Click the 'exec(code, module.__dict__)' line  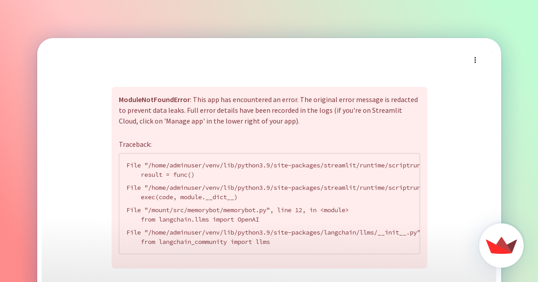tap(189, 197)
